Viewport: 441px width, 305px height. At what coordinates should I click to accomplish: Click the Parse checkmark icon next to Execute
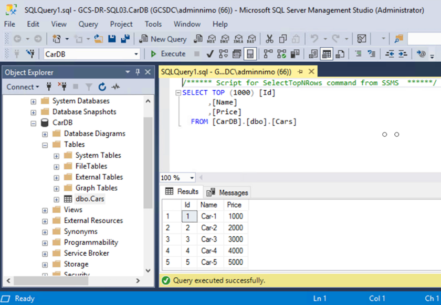(x=210, y=54)
